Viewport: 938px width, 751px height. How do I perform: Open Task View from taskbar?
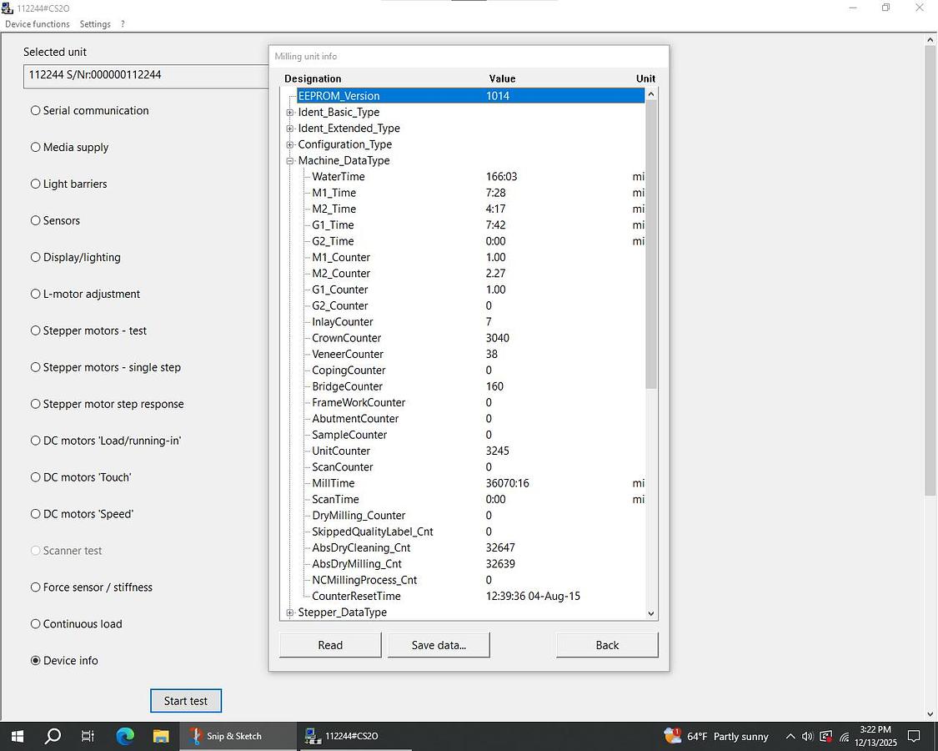pyautogui.click(x=88, y=736)
